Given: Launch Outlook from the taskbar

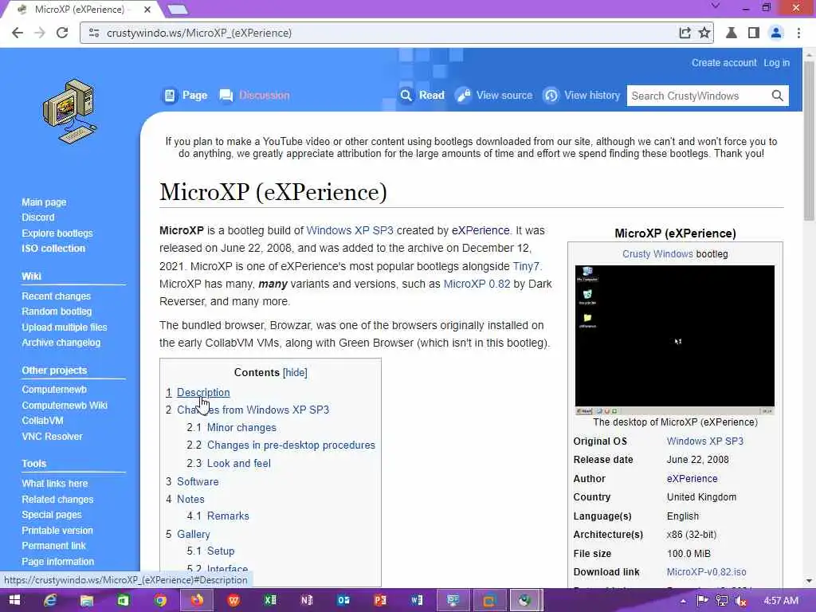Looking at the screenshot, I should click(x=343, y=601).
